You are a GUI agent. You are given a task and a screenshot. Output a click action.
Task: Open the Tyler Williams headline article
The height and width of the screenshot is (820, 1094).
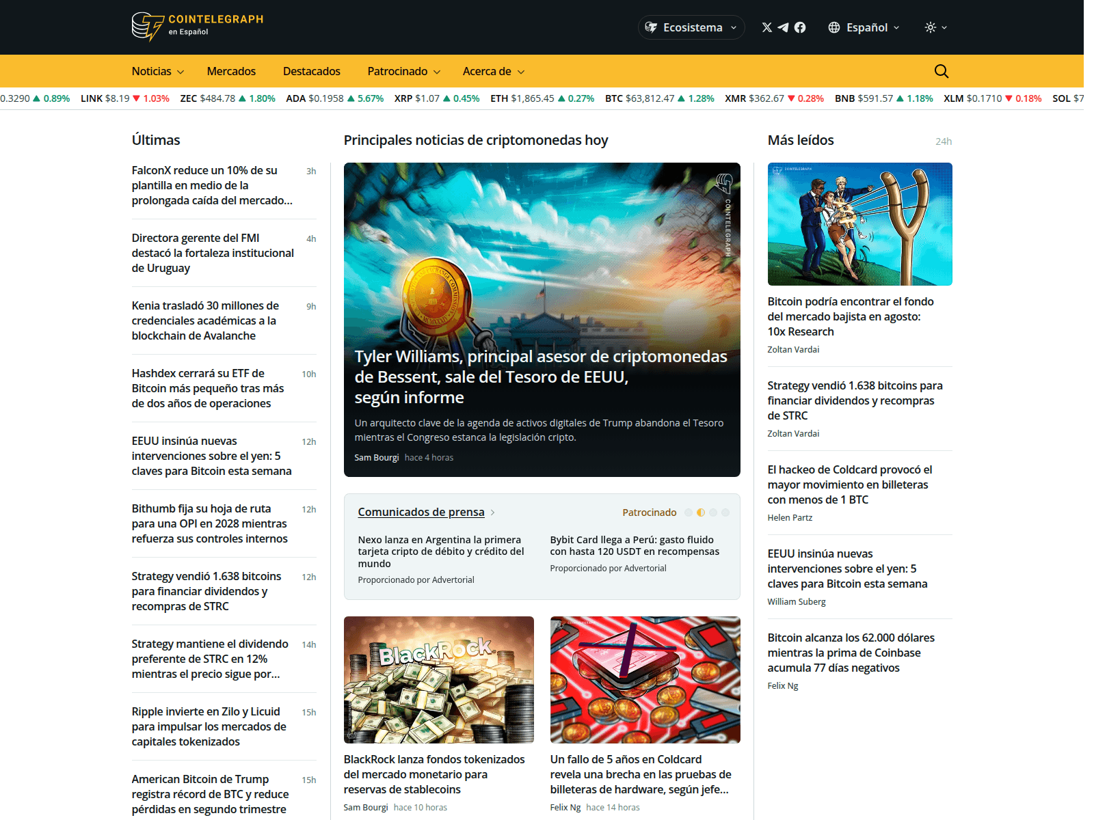point(541,377)
